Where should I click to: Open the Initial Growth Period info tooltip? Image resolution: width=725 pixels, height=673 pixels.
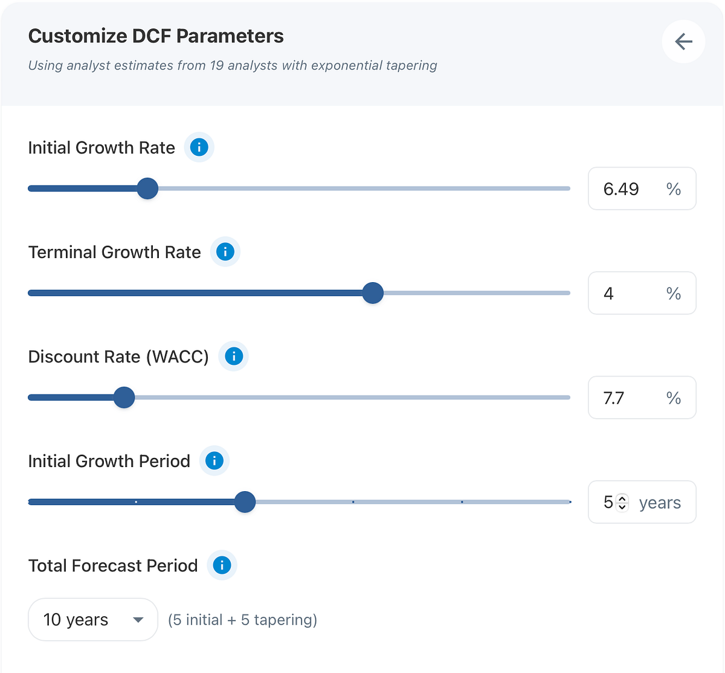[214, 460]
